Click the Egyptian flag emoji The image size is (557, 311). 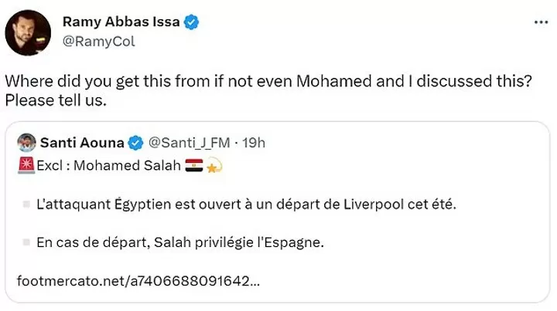pyautogui.click(x=194, y=166)
